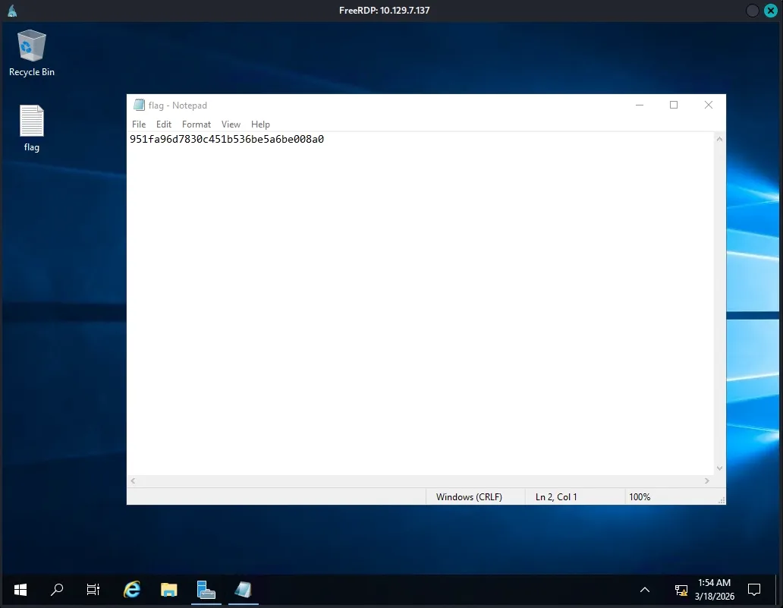783x608 pixels.
Task: Open the Recycle Bin desktop icon
Action: 31,53
